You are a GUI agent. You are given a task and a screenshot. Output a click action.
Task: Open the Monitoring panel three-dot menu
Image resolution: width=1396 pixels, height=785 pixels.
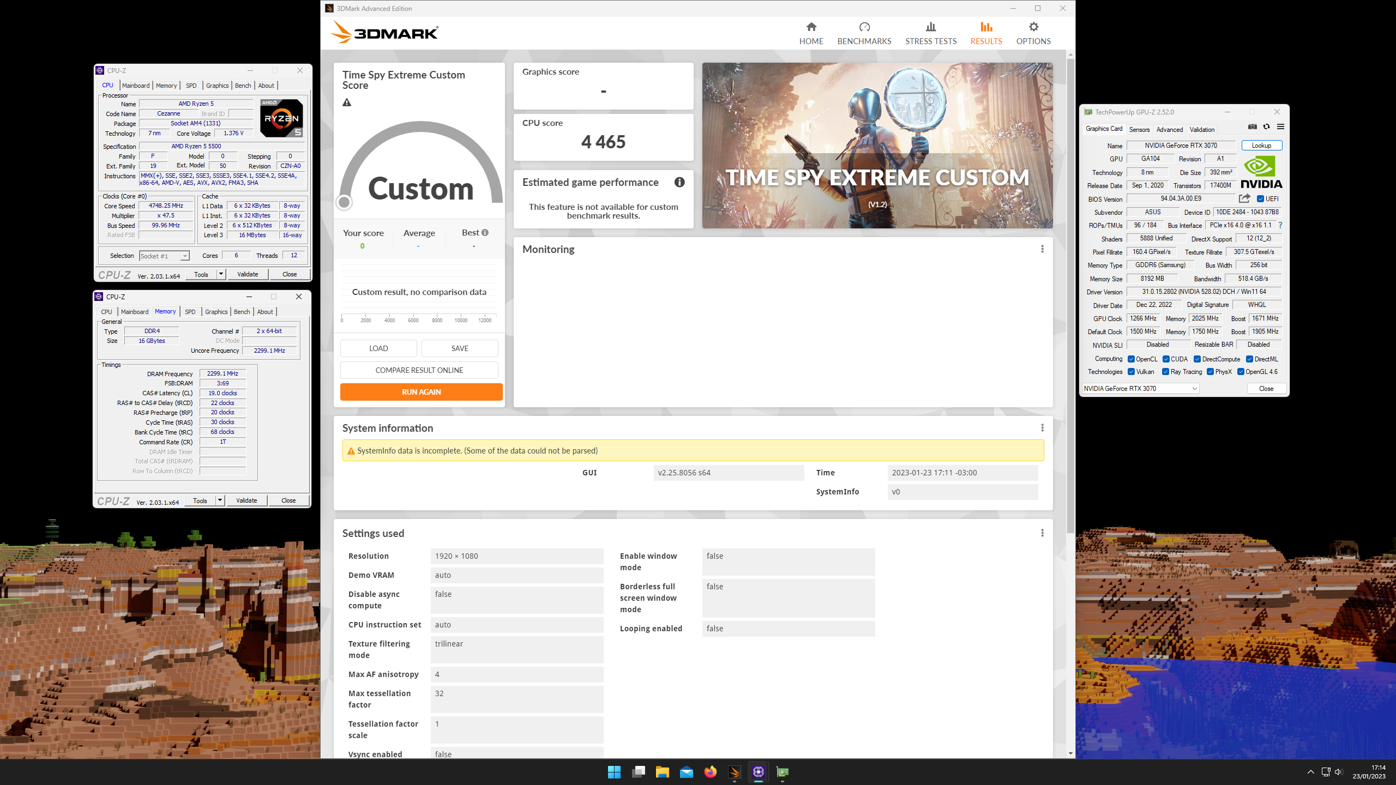[x=1042, y=249]
